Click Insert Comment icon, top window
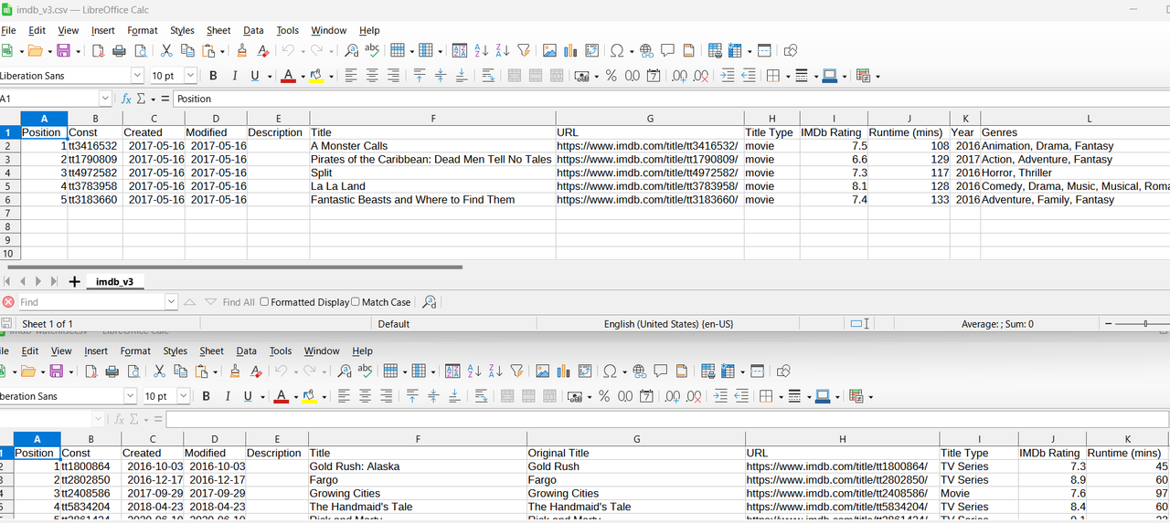 (667, 50)
